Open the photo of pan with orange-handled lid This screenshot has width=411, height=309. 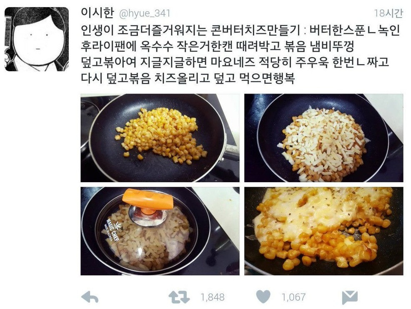tap(160, 231)
